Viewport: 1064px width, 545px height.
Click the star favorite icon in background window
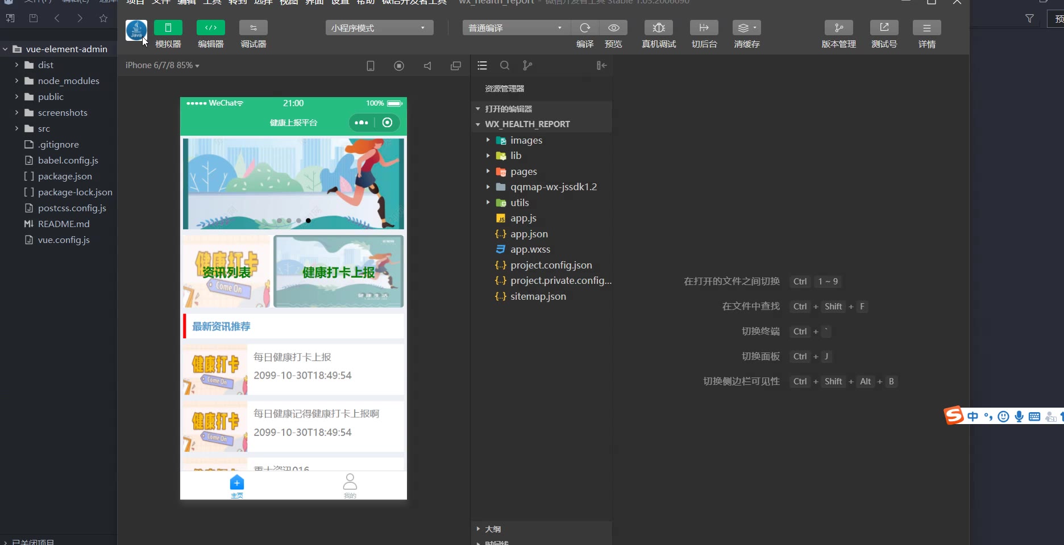(x=103, y=18)
